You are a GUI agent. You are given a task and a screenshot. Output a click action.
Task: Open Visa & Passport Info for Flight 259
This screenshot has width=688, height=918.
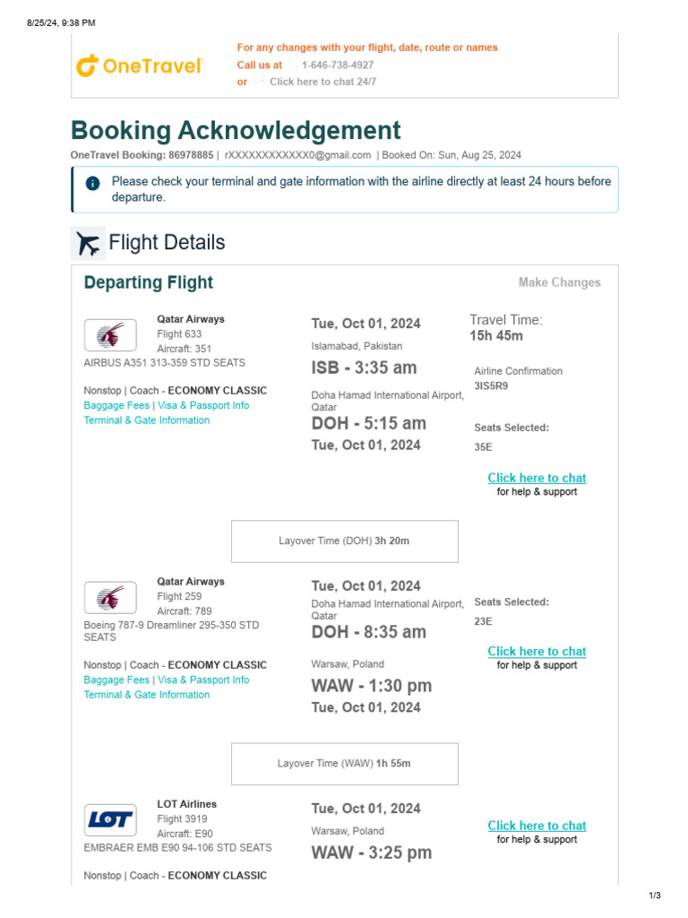coord(203,680)
